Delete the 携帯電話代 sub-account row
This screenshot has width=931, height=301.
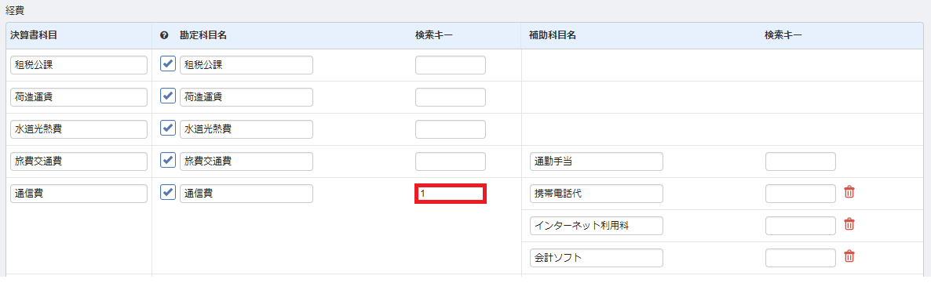coord(849,192)
